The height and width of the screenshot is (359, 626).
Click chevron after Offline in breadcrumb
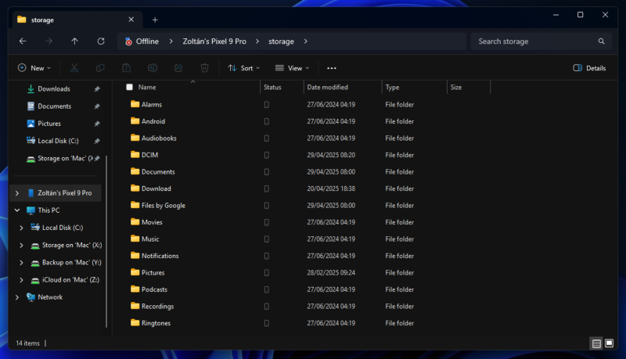(x=171, y=41)
